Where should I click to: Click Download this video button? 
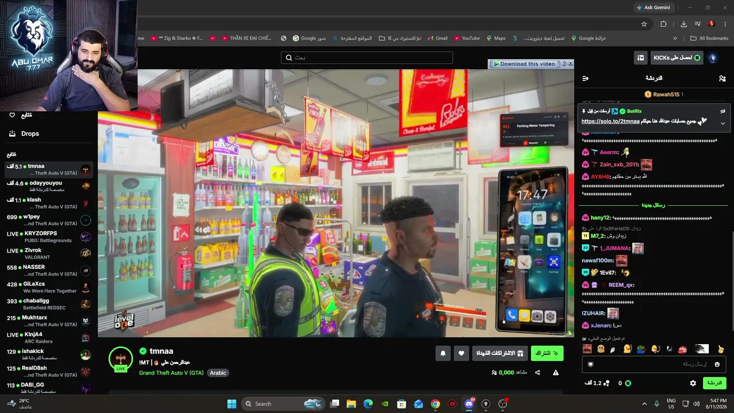tap(524, 64)
